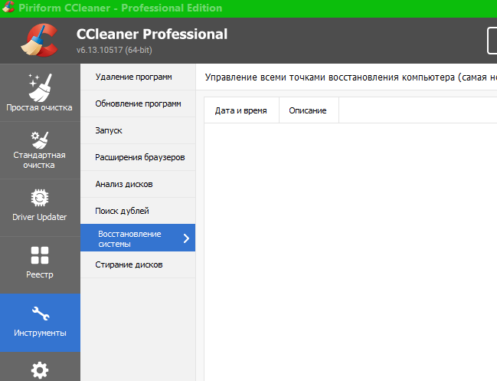Open Стирание дисков tool

click(138, 264)
